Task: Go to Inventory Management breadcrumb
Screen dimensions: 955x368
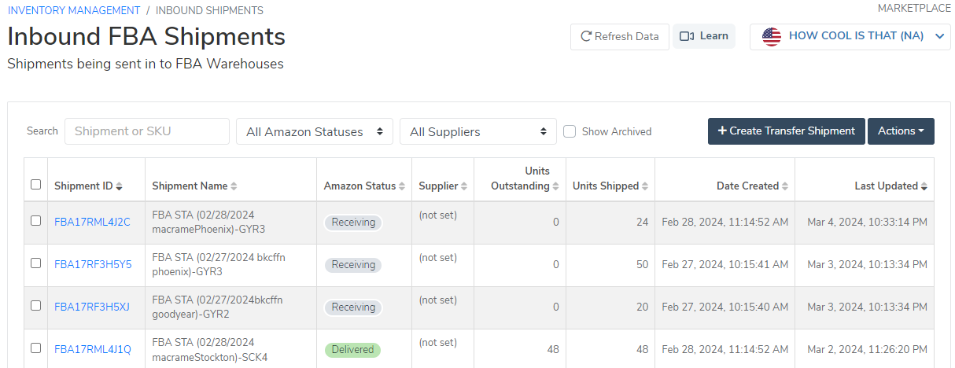Action: tap(74, 10)
